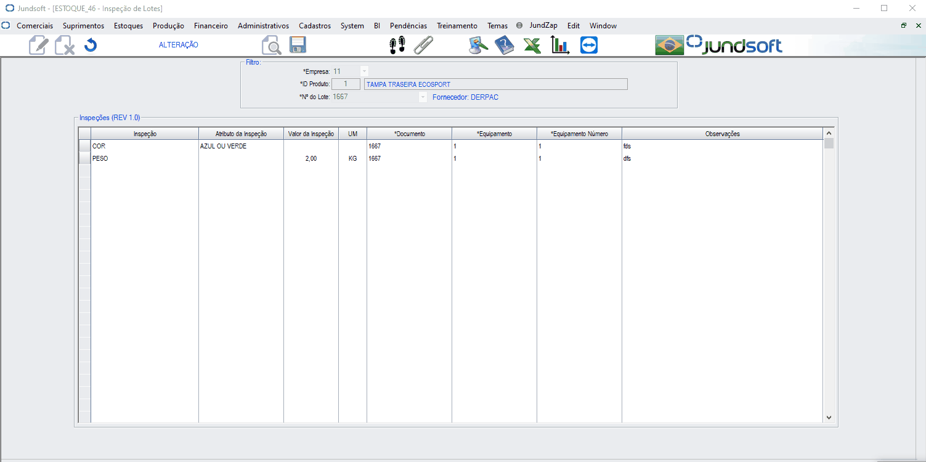Screen dimensions: 926x462
Task: Click the ID Produto input field
Action: point(346,84)
